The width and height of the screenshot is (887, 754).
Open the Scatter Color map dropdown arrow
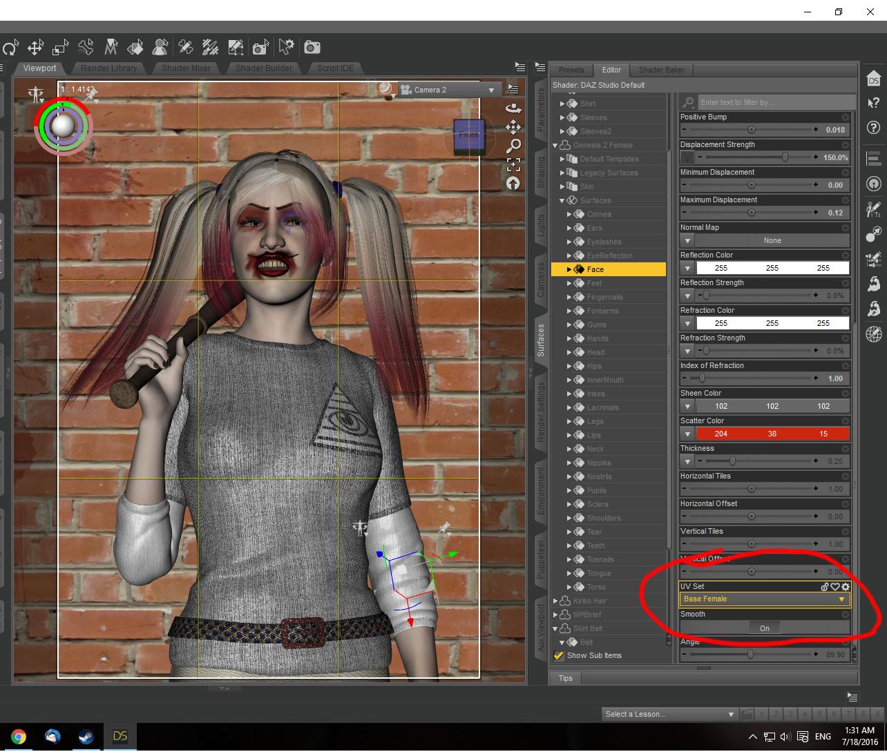tap(687, 434)
